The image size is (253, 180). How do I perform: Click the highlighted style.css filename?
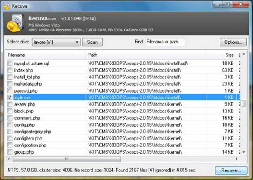click(x=22, y=98)
